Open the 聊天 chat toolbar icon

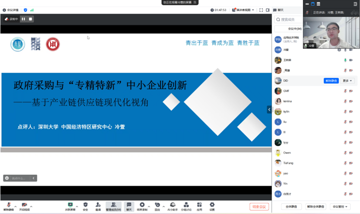pyautogui.click(x=129, y=206)
